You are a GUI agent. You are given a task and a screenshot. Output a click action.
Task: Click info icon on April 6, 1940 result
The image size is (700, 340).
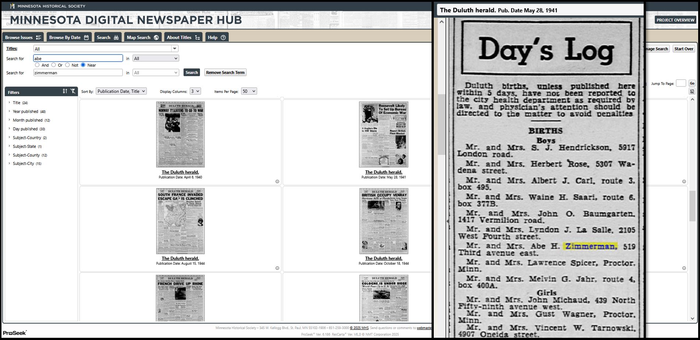tap(277, 181)
